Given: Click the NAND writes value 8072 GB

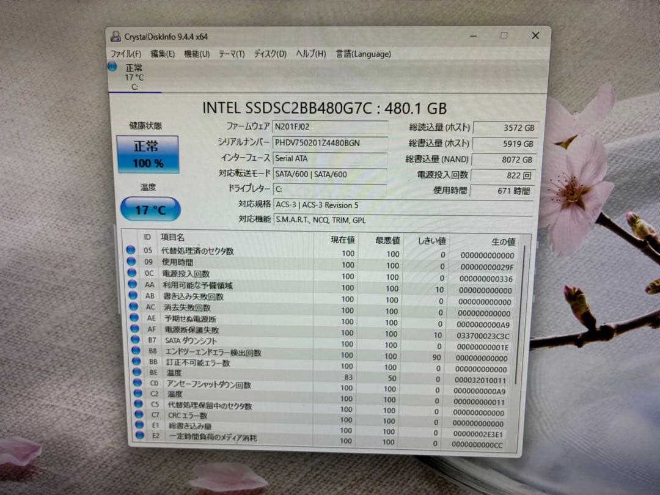Looking at the screenshot, I should point(504,159).
